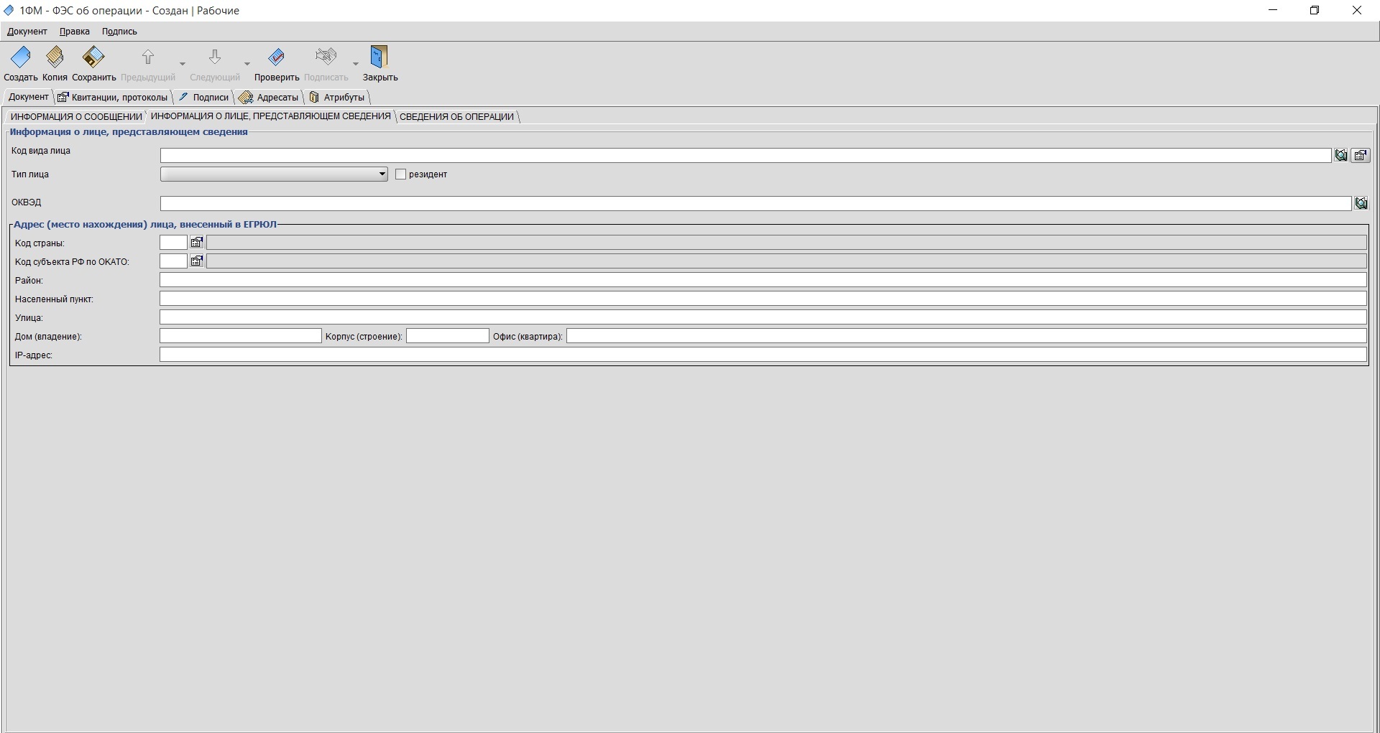The image size is (1380, 733).
Task: Expand the Предыдущий dropdown arrow
Action: click(182, 63)
